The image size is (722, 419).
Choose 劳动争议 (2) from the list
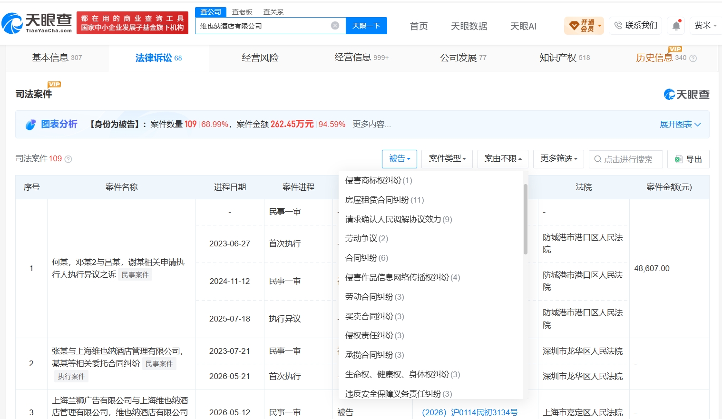coord(367,238)
